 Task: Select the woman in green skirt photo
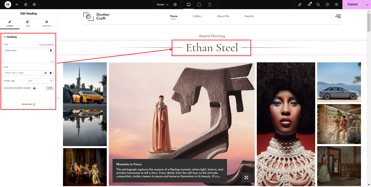tap(339, 166)
